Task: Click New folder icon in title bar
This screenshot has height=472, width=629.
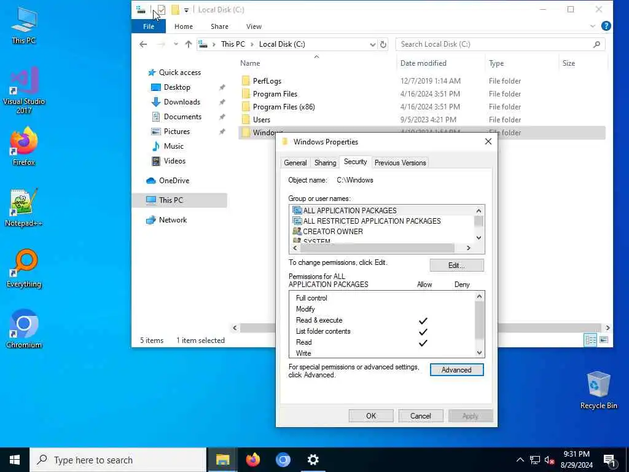Action: 175,10
